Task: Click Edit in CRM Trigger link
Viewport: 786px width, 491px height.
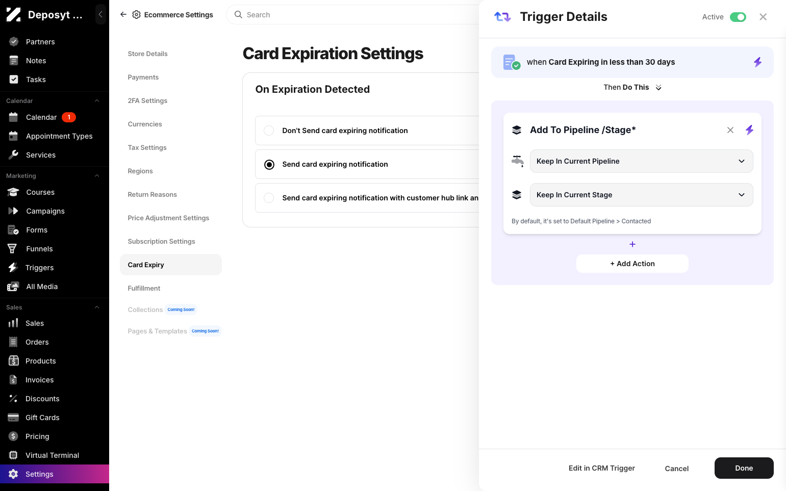Action: point(602,468)
